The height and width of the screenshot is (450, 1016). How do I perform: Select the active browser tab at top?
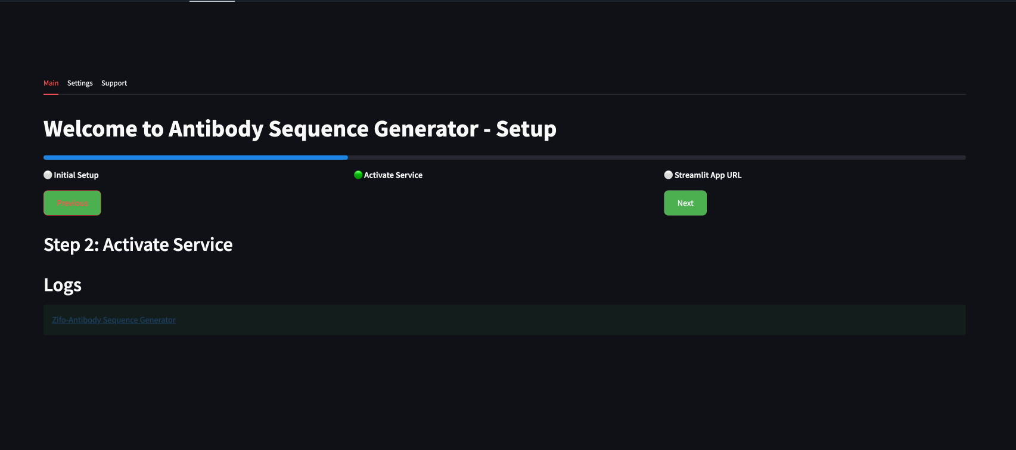click(x=212, y=2)
